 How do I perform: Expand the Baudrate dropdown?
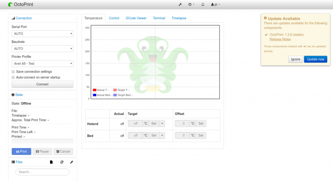(42, 49)
